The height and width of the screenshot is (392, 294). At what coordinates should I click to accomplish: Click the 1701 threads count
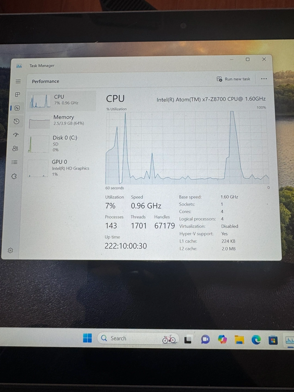[139, 226]
